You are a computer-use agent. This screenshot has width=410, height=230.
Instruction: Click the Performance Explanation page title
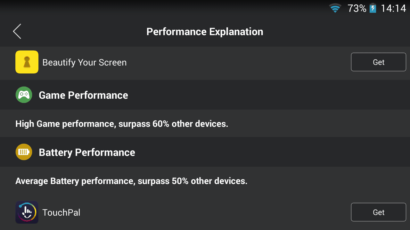205,32
